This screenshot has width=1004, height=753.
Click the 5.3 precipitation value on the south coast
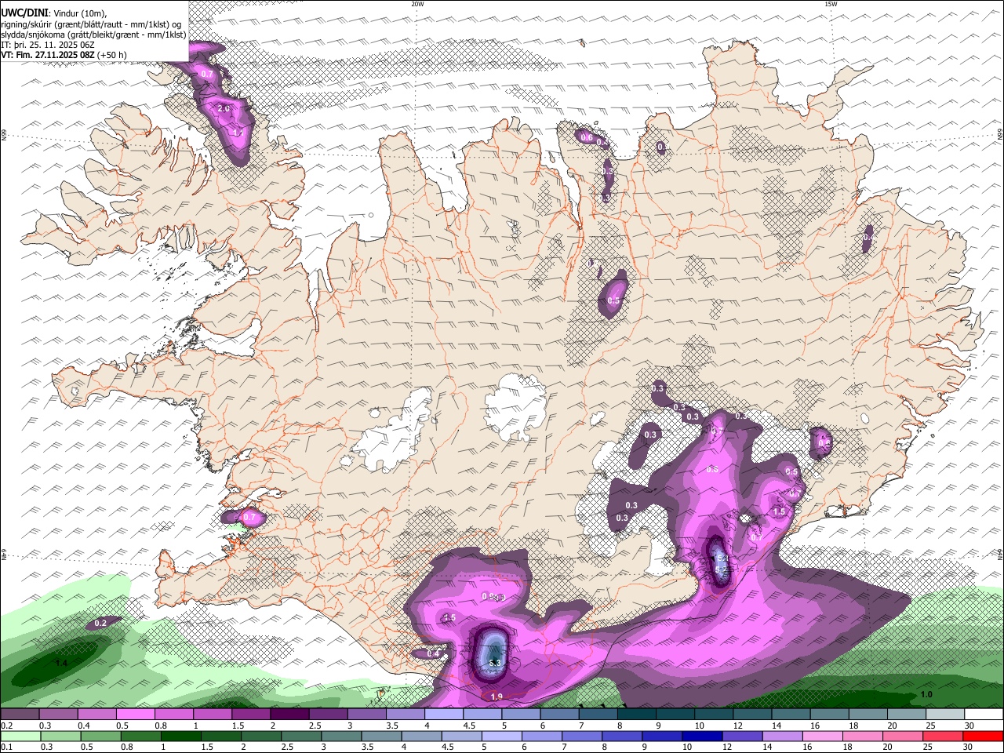click(494, 664)
